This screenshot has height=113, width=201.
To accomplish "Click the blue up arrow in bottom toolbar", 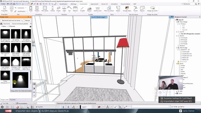I will [63, 107].
